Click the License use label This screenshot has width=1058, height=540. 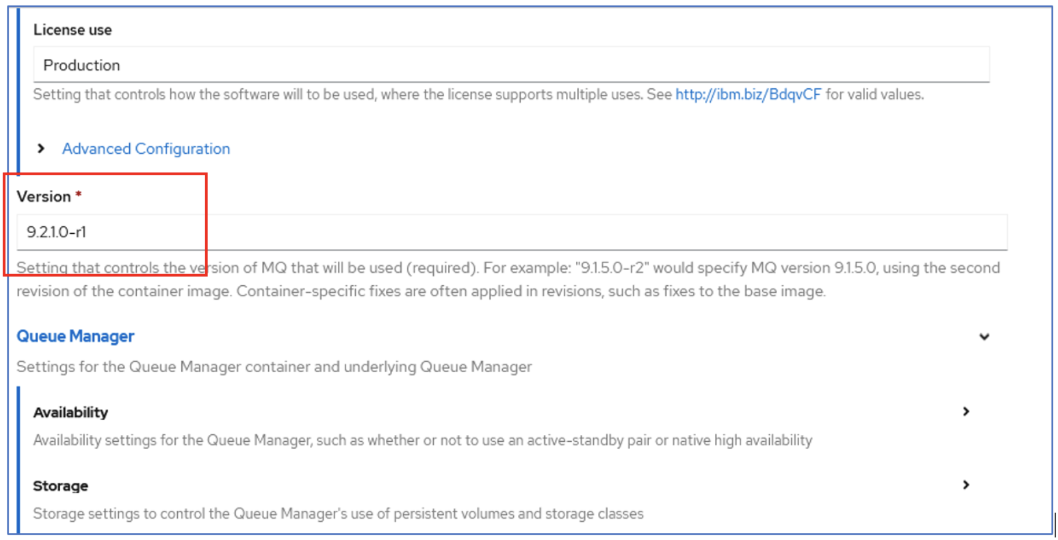click(x=72, y=30)
